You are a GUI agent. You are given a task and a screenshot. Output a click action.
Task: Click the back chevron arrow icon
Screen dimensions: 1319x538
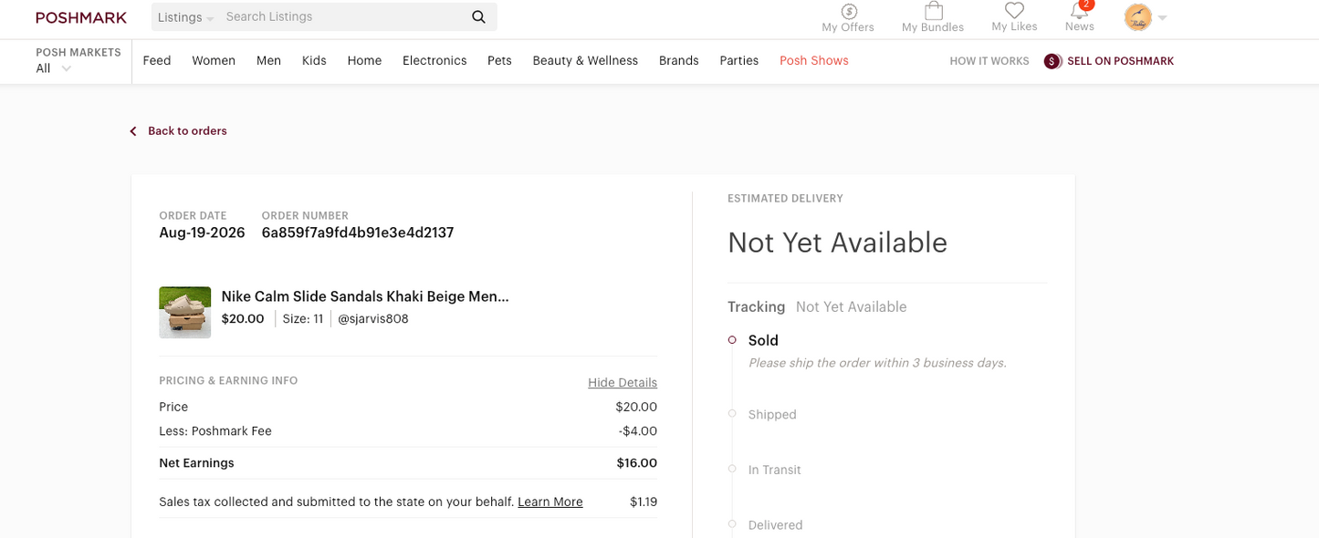click(x=133, y=131)
